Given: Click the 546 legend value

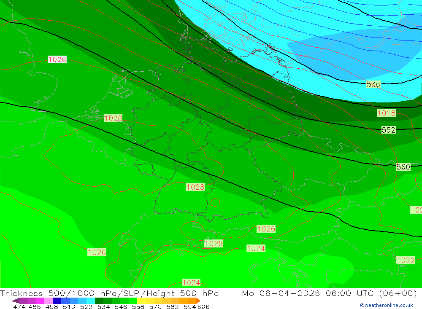Looking at the screenshot, I should (121, 307).
